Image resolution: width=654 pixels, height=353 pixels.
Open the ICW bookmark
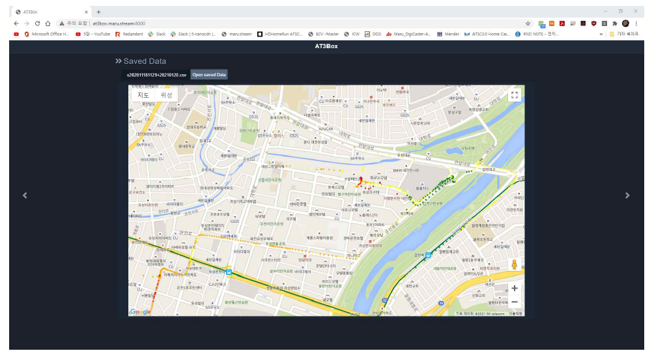352,35
